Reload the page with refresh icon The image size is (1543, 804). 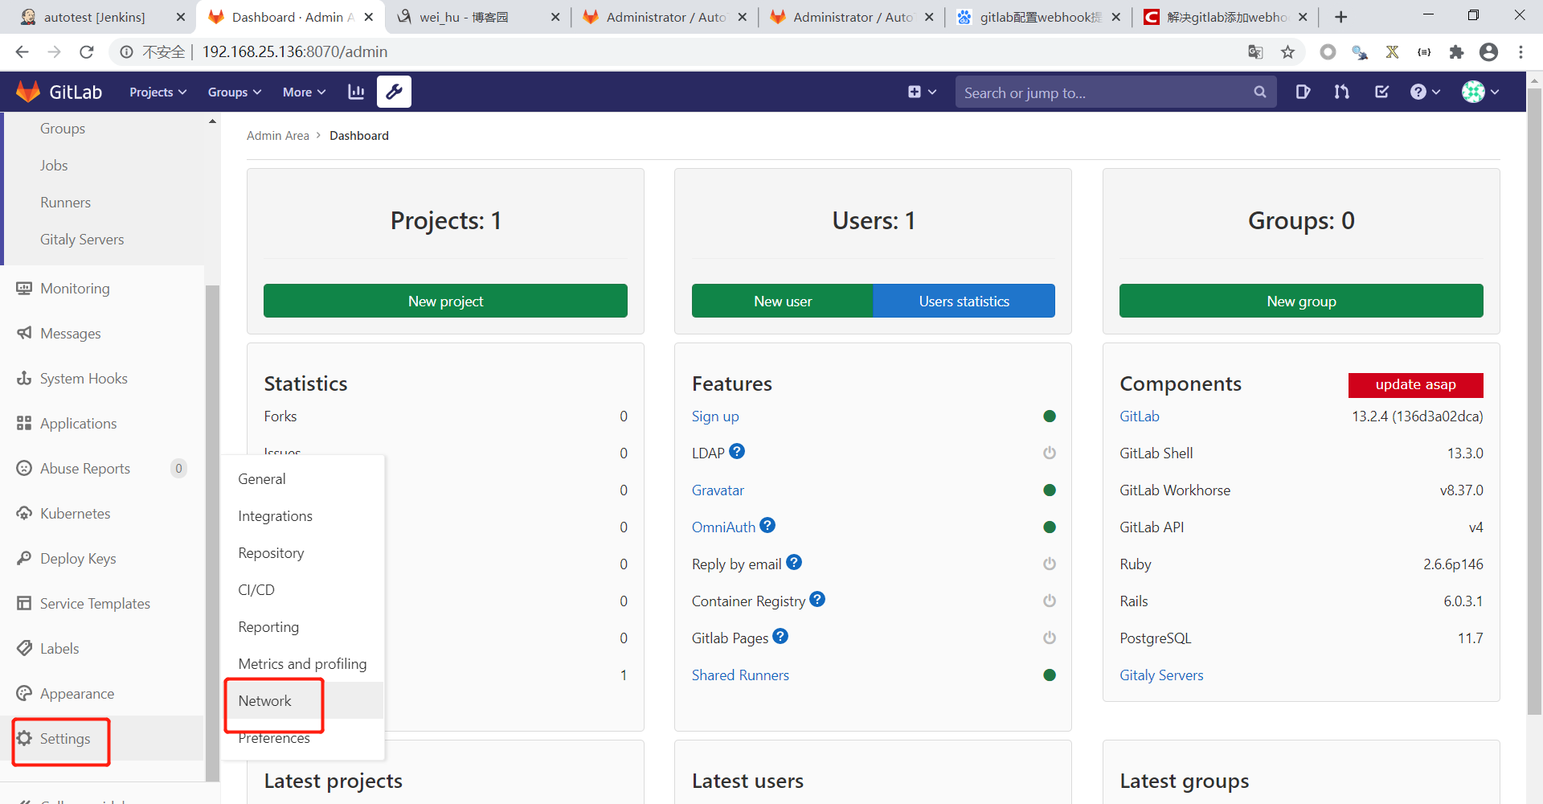tap(87, 51)
